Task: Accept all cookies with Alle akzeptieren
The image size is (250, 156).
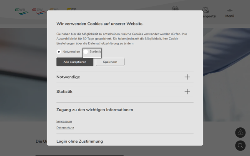Action: click(x=75, y=62)
